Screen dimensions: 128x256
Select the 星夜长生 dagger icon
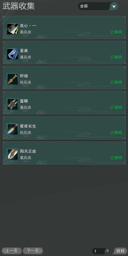(13, 130)
